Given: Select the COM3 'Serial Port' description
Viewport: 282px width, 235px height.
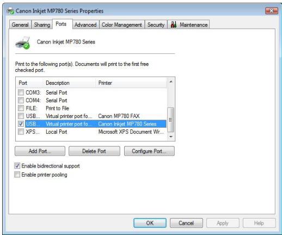Looking at the screenshot, I should [57, 92].
